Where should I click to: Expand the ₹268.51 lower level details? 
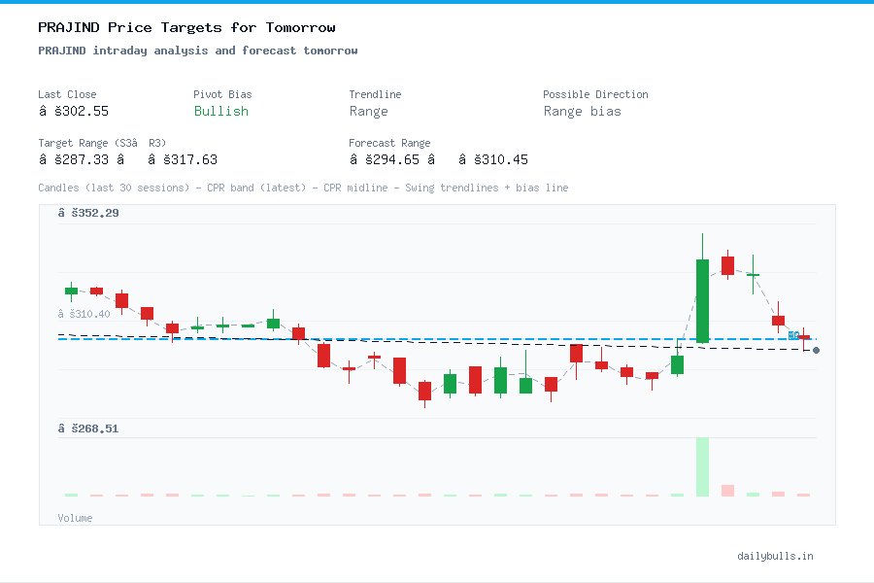click(x=90, y=428)
